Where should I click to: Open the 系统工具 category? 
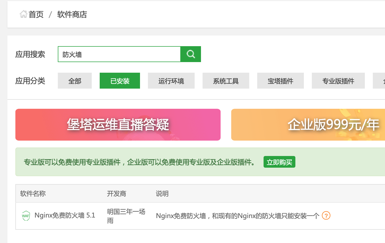226,81
